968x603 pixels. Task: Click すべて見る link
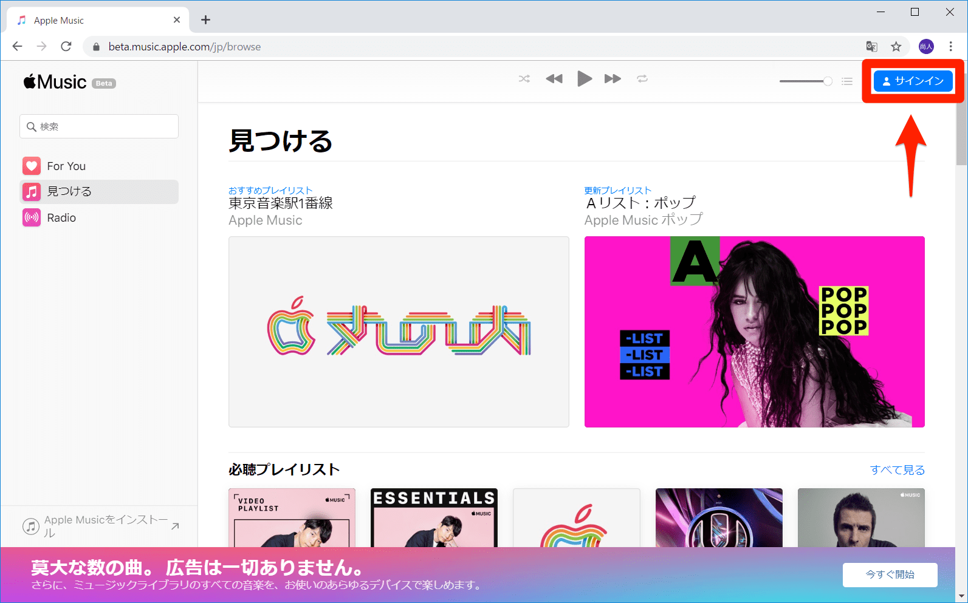click(898, 469)
